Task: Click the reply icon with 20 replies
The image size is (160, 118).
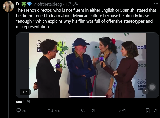Action: (19, 110)
